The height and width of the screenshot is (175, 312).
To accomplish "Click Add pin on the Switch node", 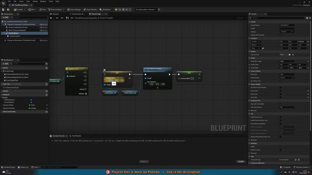I will [x=83, y=94].
